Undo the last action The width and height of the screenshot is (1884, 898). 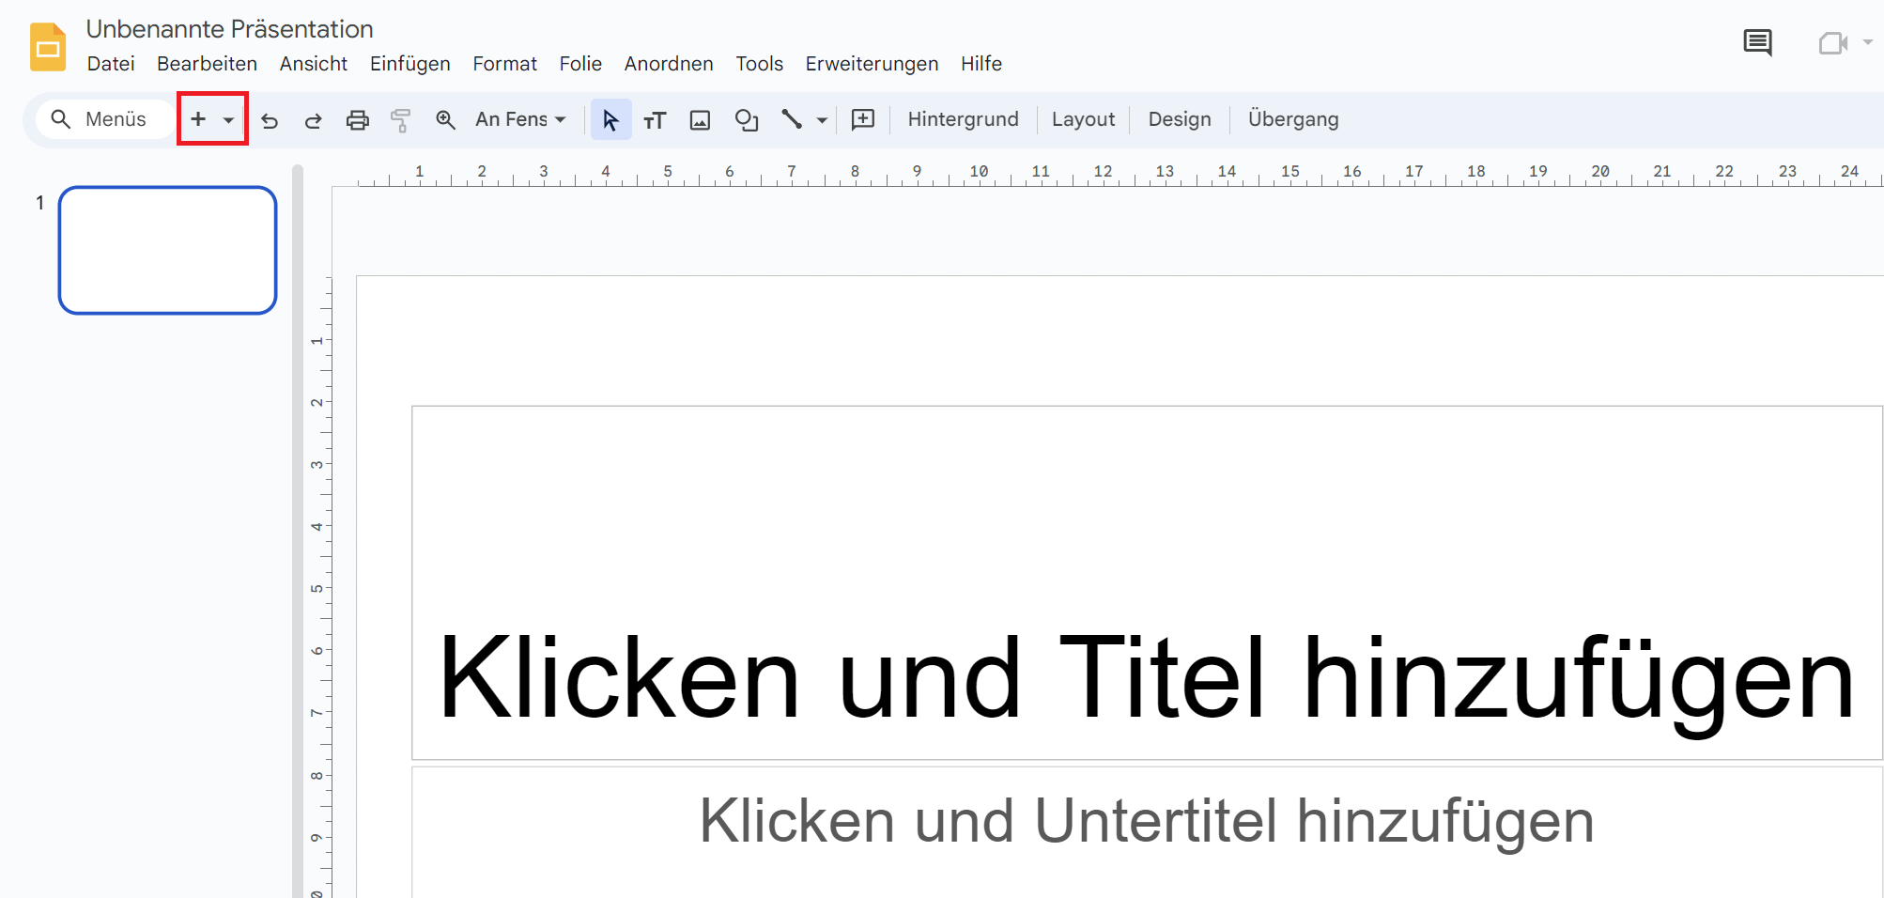click(270, 120)
